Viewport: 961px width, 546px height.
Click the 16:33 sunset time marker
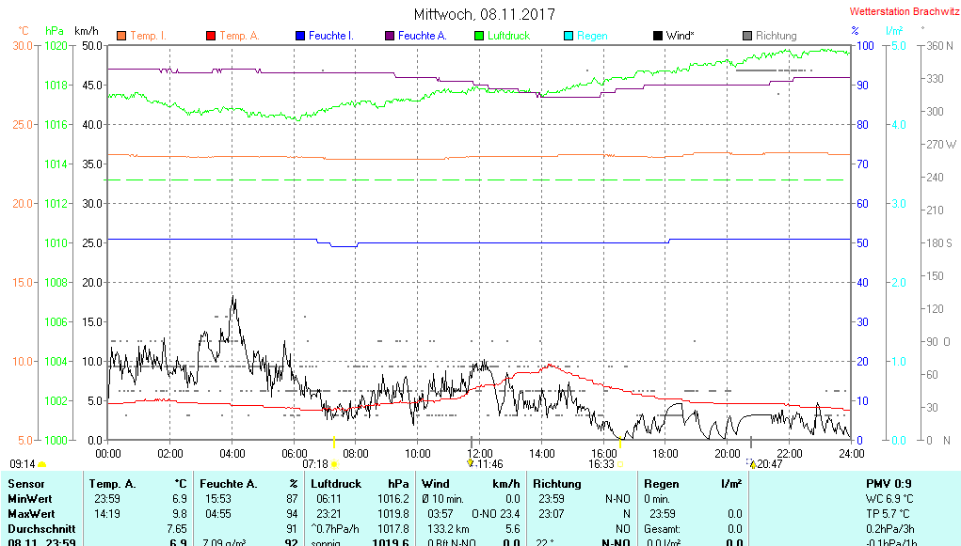(x=601, y=463)
